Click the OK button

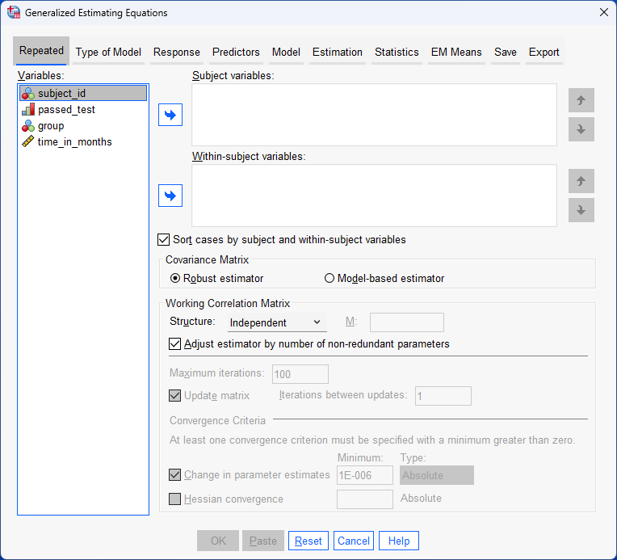pyautogui.click(x=218, y=541)
